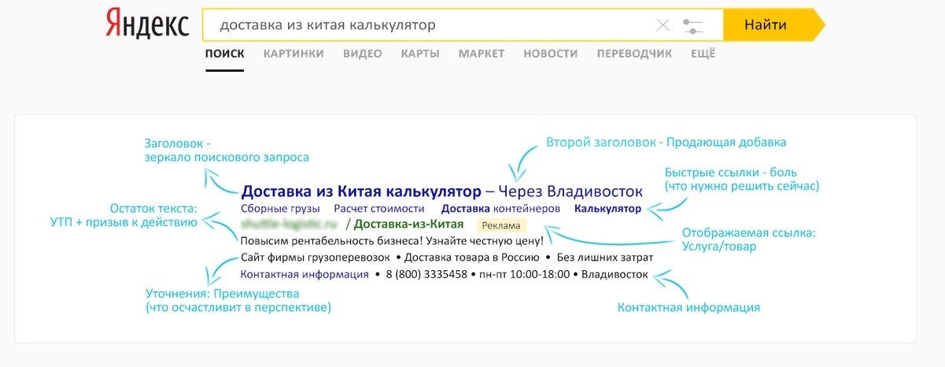Screen dimensions: 945x367
Task: Switch to the Поиск tab
Action: [224, 54]
